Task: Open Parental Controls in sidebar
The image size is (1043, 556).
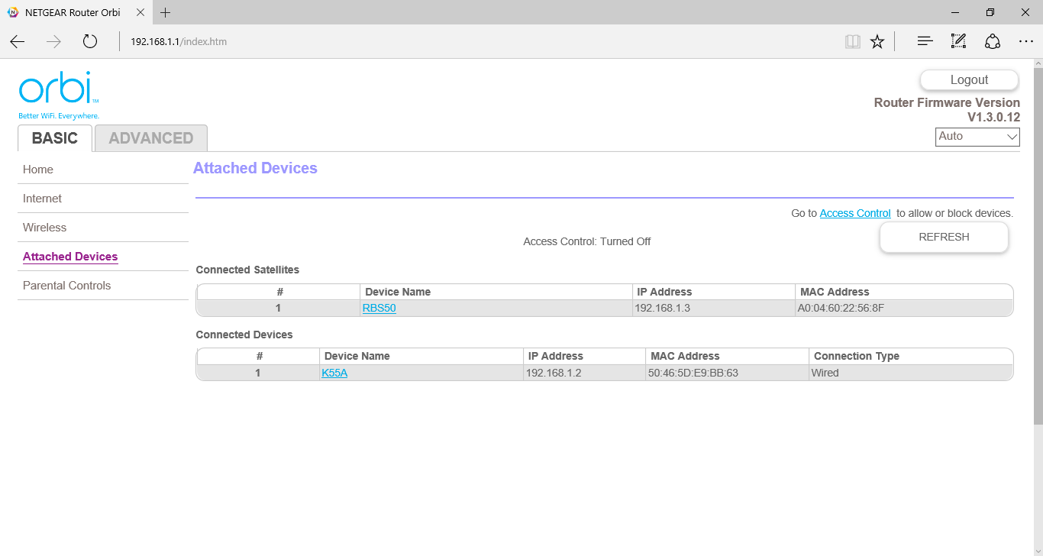Action: point(67,286)
